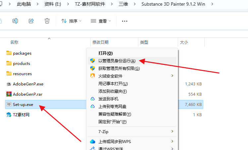Click the WPS cloud icon
This screenshot has width=248, height=150.
coord(93,141)
